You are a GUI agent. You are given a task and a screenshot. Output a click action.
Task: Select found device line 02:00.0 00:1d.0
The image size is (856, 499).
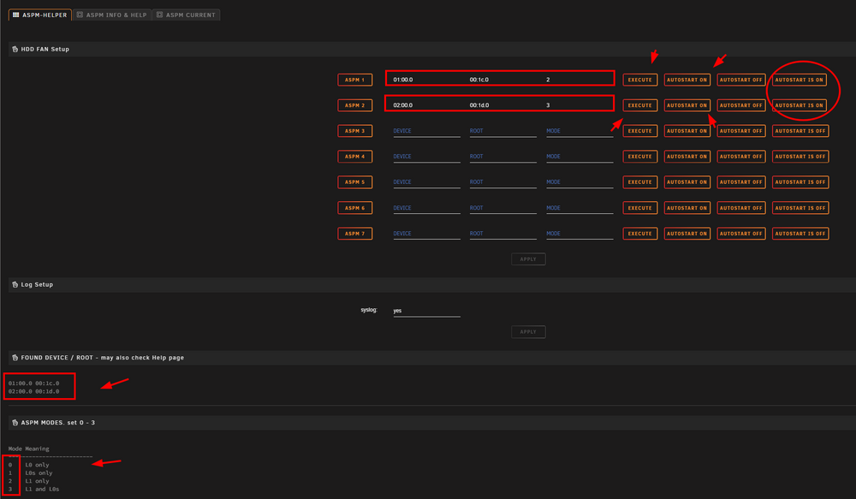[34, 391]
